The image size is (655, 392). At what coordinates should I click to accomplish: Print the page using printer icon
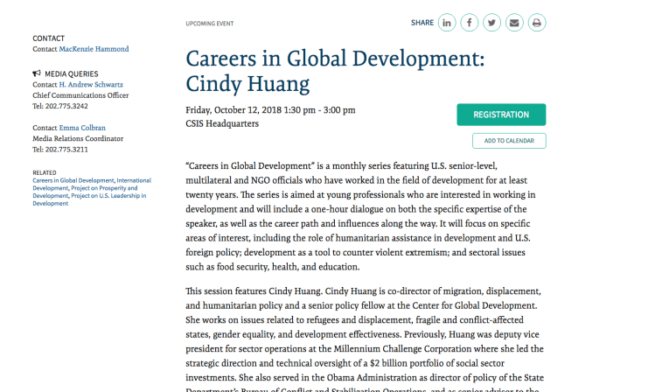point(537,23)
